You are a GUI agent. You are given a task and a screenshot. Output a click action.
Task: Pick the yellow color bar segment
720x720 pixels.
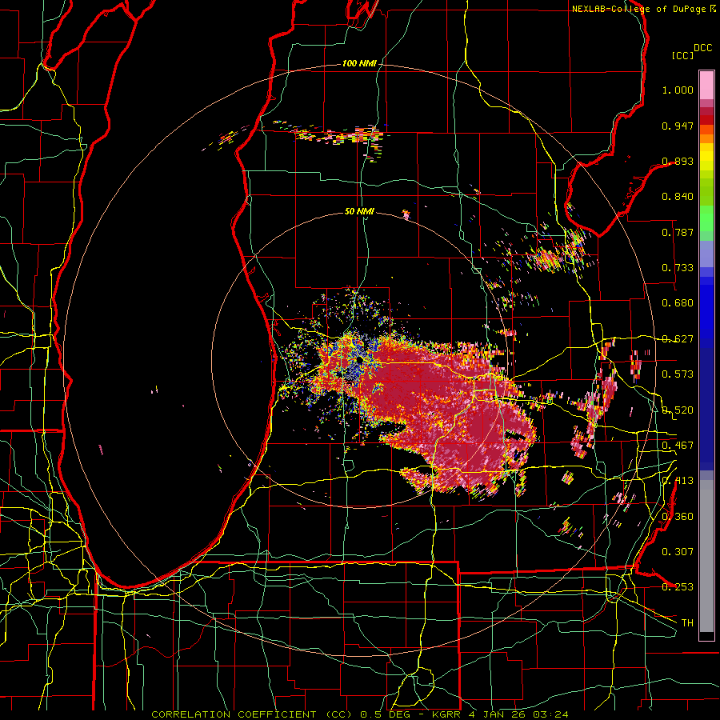[x=706, y=157]
